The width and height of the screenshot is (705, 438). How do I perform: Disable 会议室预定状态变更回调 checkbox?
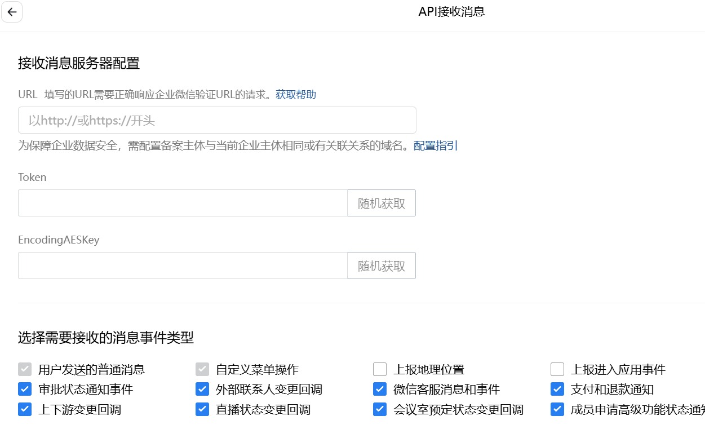[380, 409]
